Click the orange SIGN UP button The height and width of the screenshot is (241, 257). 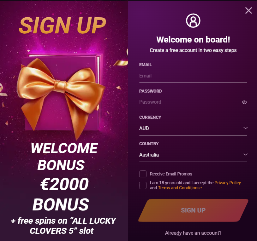[193, 210]
